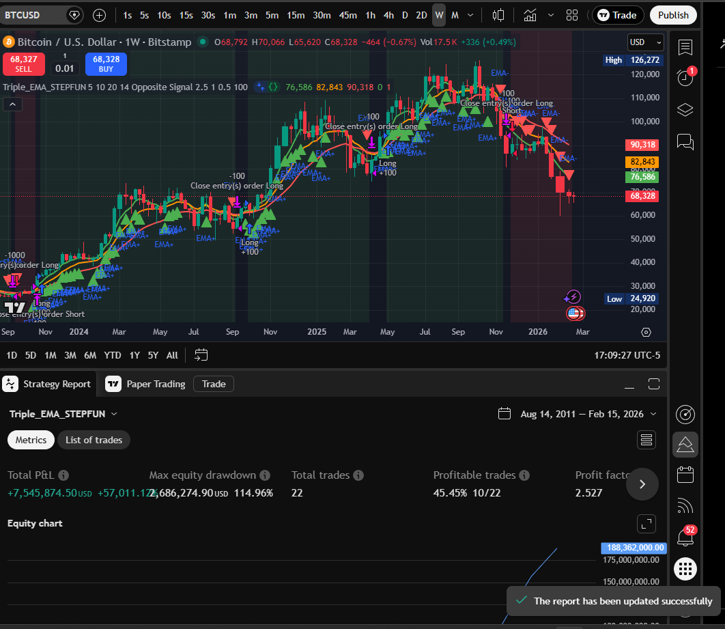Open chart settings via the gear icon

646,332
